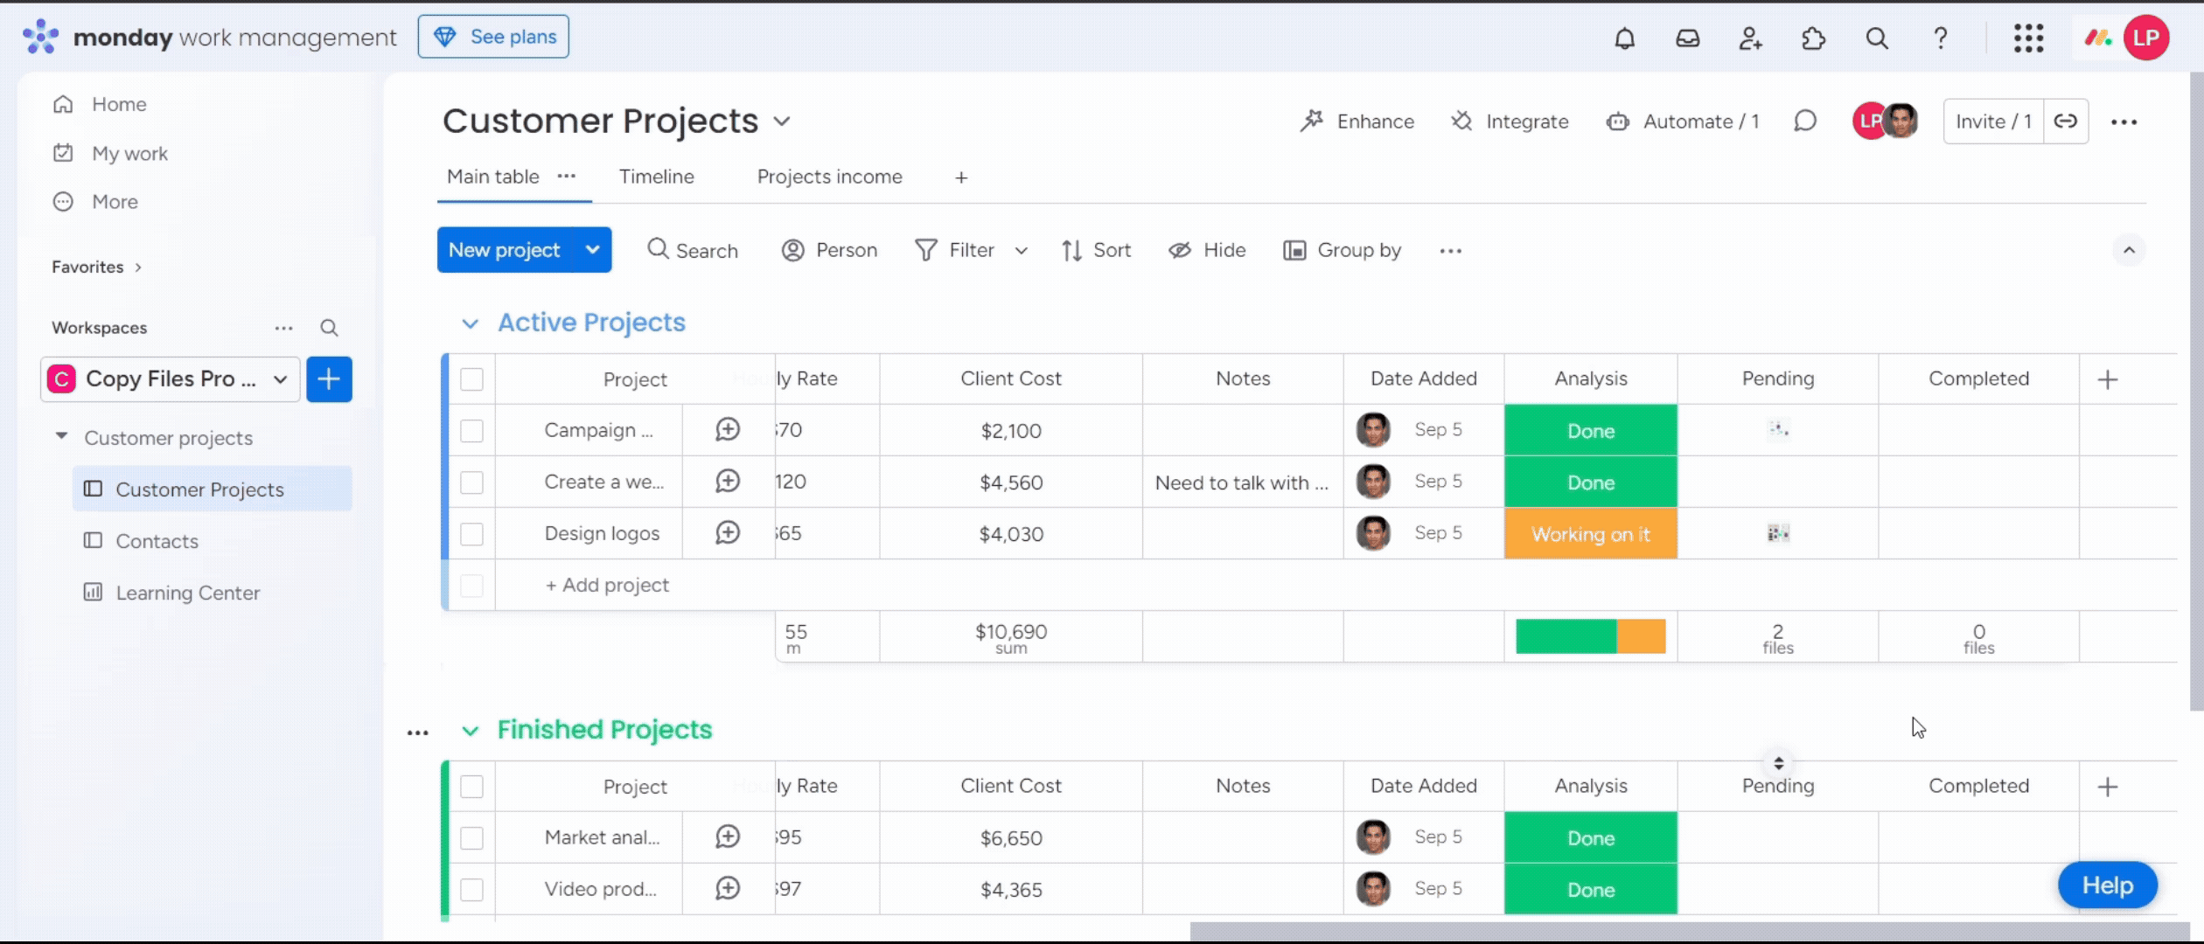The height and width of the screenshot is (944, 2204).
Task: Click the Working on it status cell
Action: click(x=1590, y=534)
